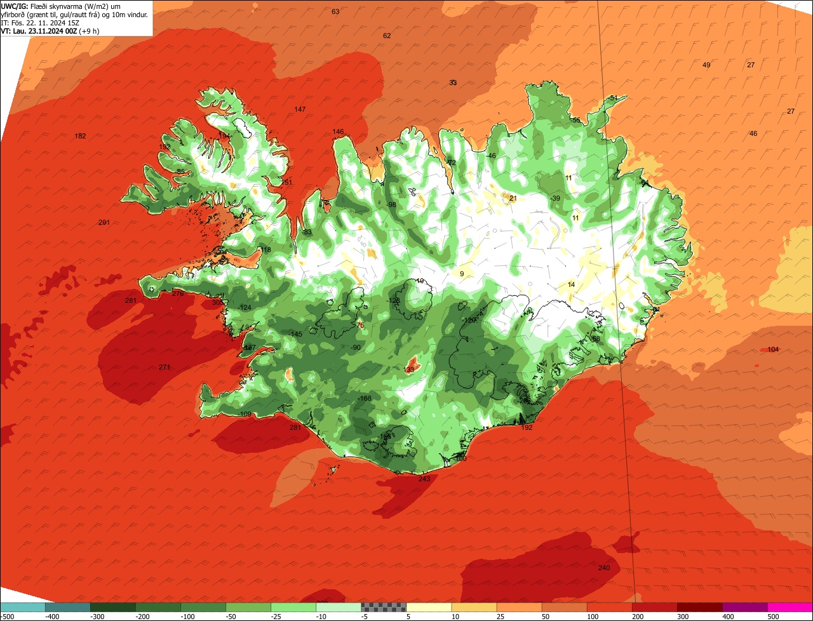Image resolution: width=813 pixels, height=621 pixels.
Task: Click the flux value '271' southwest offshore
Action: pos(165,367)
